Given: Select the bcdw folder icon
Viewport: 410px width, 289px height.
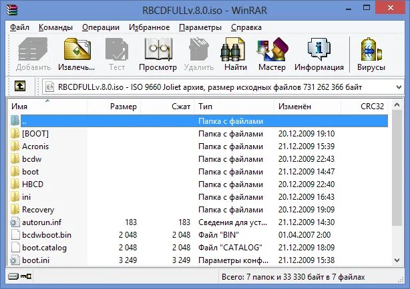Looking at the screenshot, I should point(15,159).
